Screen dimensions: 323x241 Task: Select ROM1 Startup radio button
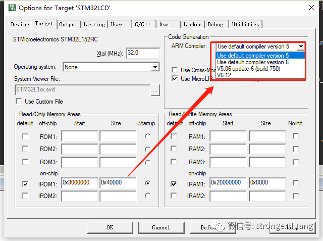tap(147, 136)
